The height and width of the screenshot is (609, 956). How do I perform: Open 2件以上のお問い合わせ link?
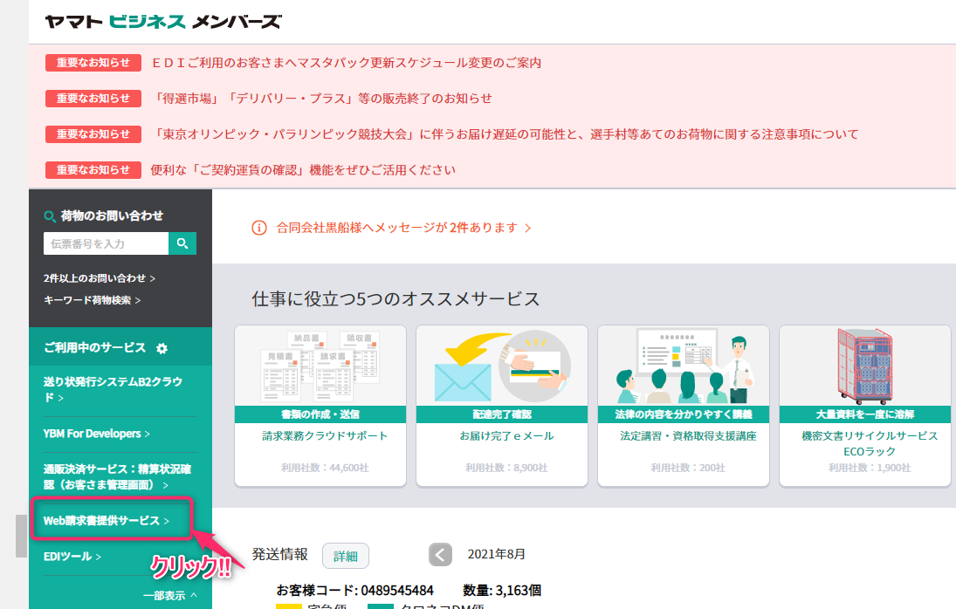pos(100,278)
